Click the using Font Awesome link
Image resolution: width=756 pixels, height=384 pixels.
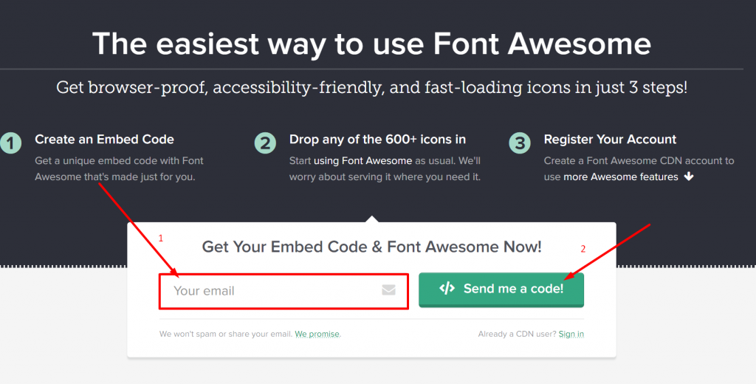[x=362, y=161]
